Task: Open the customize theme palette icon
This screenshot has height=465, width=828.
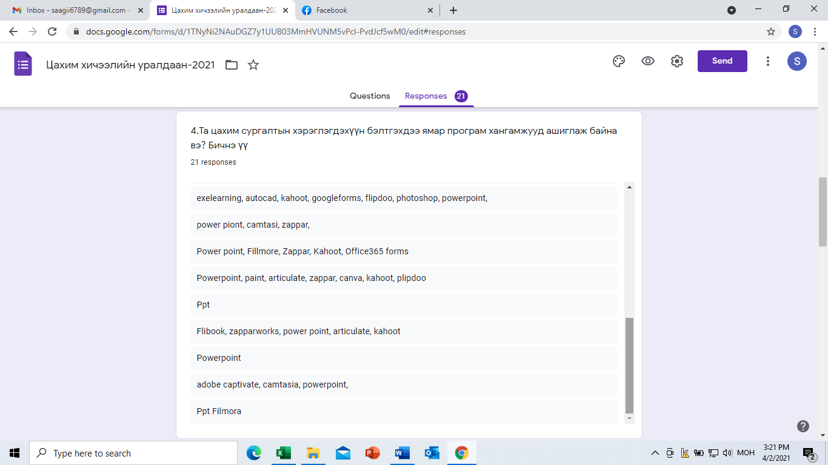Action: click(x=619, y=61)
